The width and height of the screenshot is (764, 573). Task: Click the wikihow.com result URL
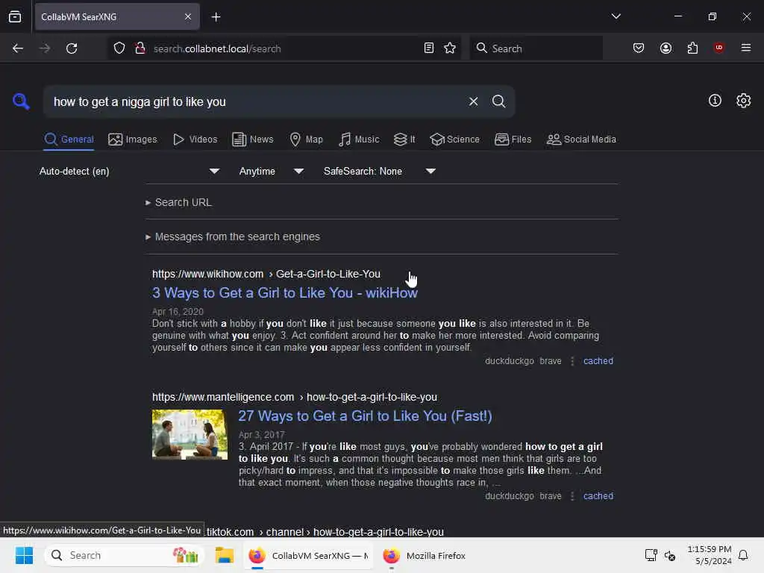click(x=266, y=274)
